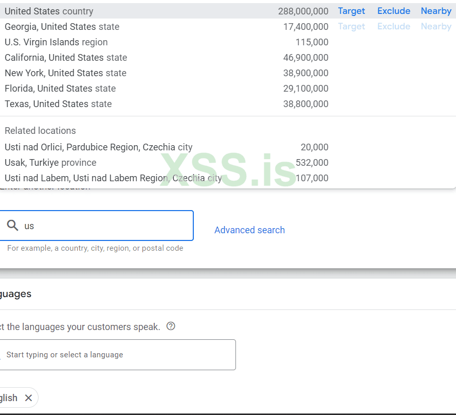The image size is (456, 415).
Task: Choose New York, United States state
Action: pos(65,73)
